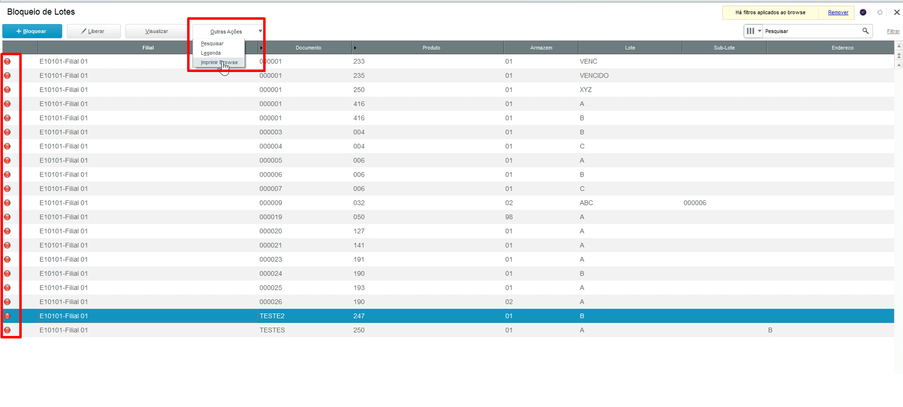The height and width of the screenshot is (407, 903).
Task: Open the column selector dropdown beside search
Action: point(754,31)
